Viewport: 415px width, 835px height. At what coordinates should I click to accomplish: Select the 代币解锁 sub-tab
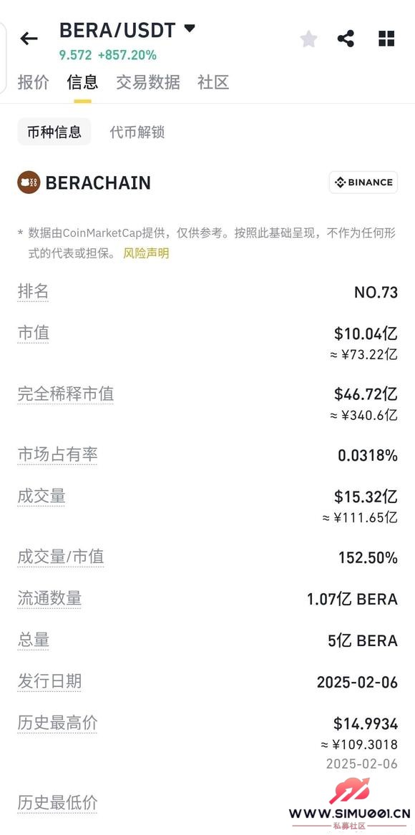[x=137, y=132]
